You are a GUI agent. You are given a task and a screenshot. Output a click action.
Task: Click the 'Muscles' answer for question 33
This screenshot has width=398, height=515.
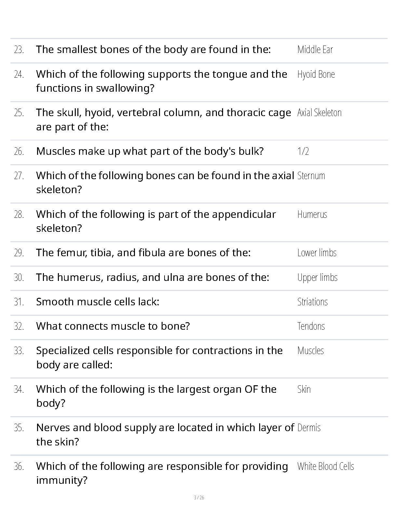(x=311, y=350)
